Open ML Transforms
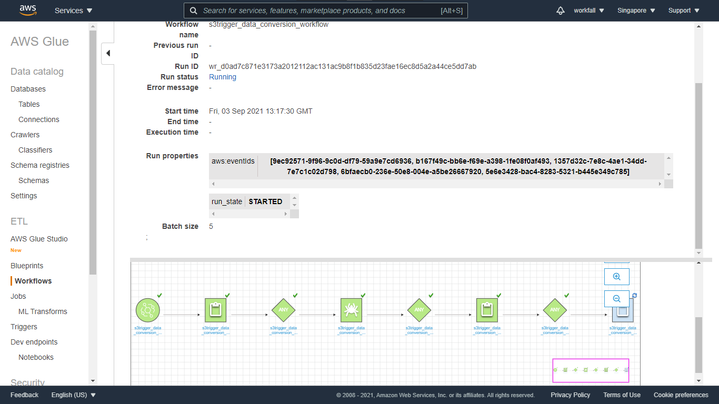The image size is (719, 404). tap(43, 311)
